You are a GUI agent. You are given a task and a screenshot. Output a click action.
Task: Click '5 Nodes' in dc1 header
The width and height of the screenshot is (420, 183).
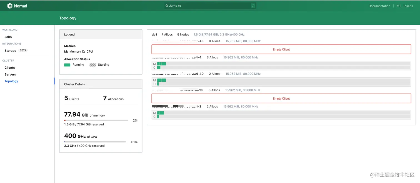183,35
